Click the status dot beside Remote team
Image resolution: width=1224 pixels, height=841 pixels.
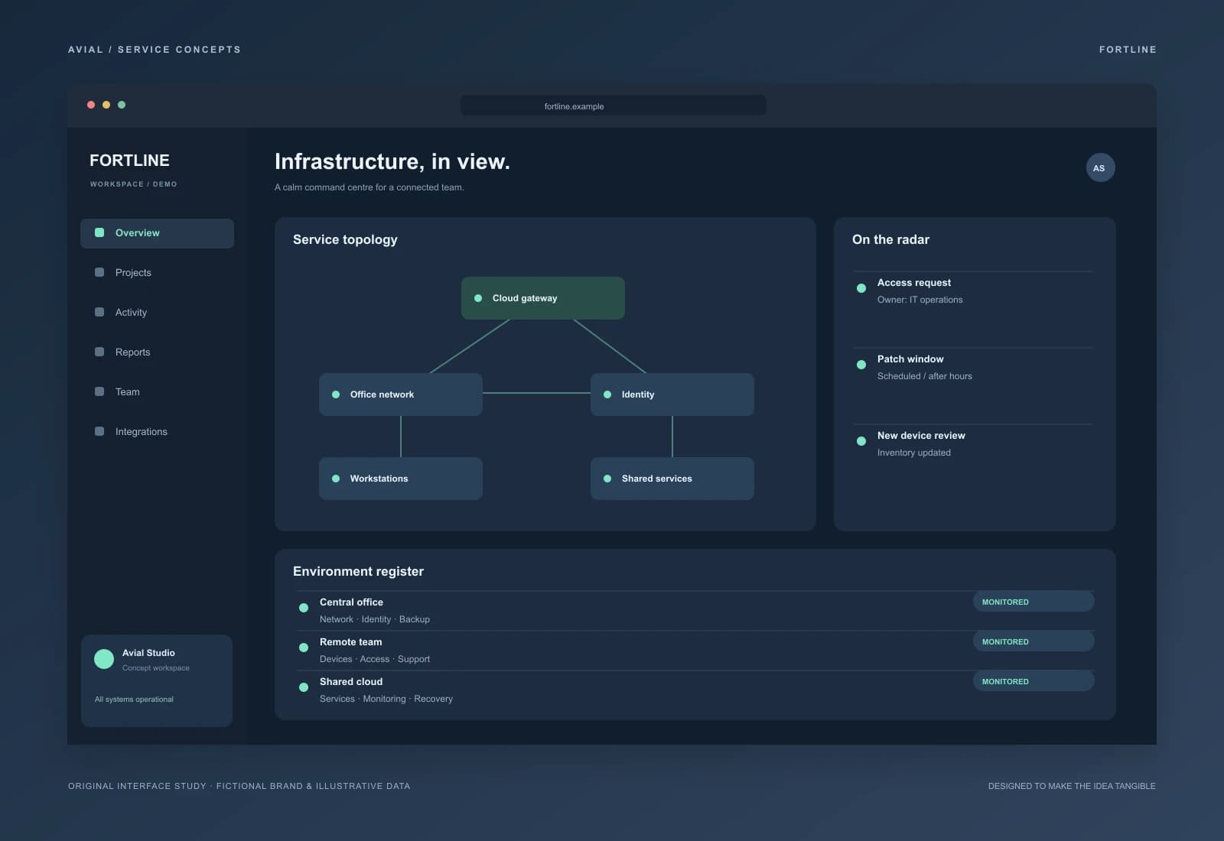click(304, 648)
